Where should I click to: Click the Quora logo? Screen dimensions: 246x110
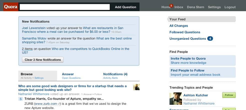(11, 7)
